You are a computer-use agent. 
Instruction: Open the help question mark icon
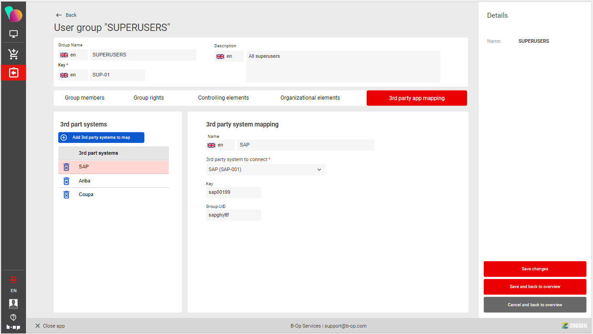[x=13, y=317]
